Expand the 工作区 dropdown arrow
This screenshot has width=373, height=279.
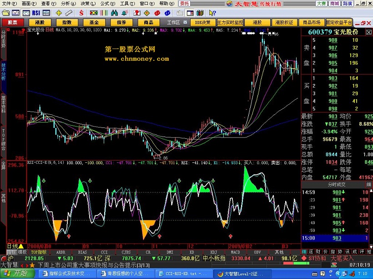click(185, 22)
